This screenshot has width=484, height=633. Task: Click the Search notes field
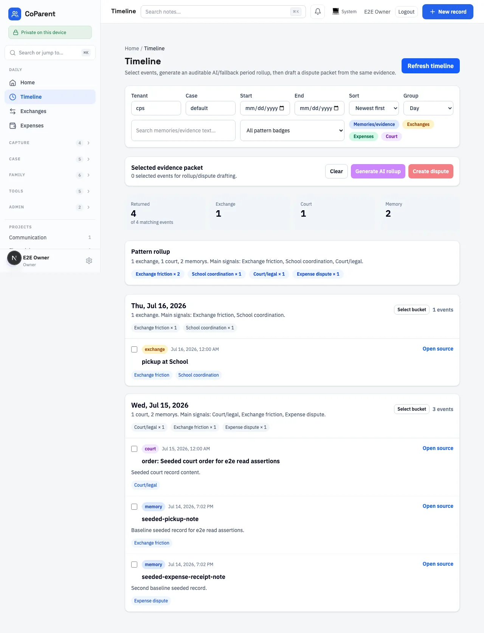(x=223, y=12)
